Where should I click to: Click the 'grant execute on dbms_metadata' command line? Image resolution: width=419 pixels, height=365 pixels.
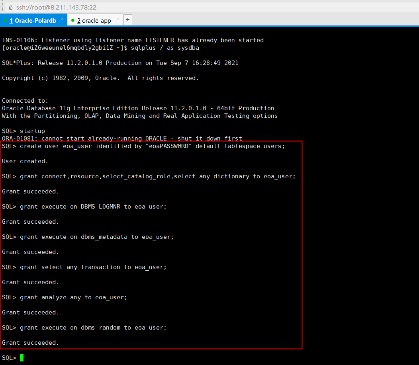[88, 237]
